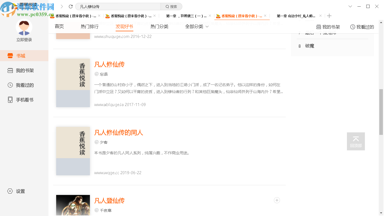Screen dimensions: 384x216
Task: Click the bookshelf icon next to 我的书架 top right
Action: 318,26
